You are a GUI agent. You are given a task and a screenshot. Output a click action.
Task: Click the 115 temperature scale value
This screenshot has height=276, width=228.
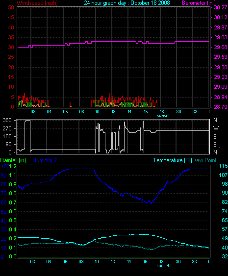223,166
